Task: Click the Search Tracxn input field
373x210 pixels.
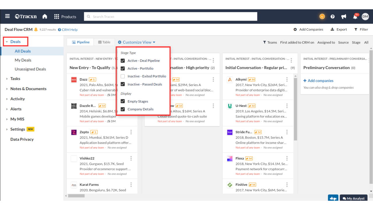Action: [x=170, y=17]
